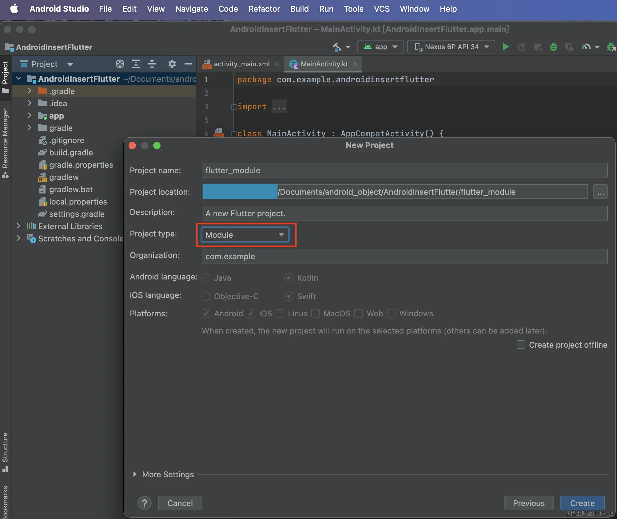Screen dimensions: 617x519
Task: Open the Project type Module dropdown
Action: point(245,235)
